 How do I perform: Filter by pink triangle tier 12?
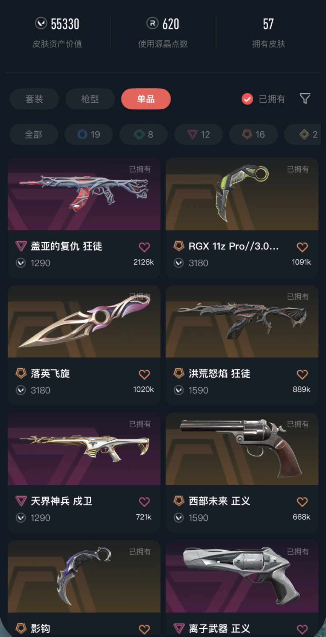coord(198,134)
